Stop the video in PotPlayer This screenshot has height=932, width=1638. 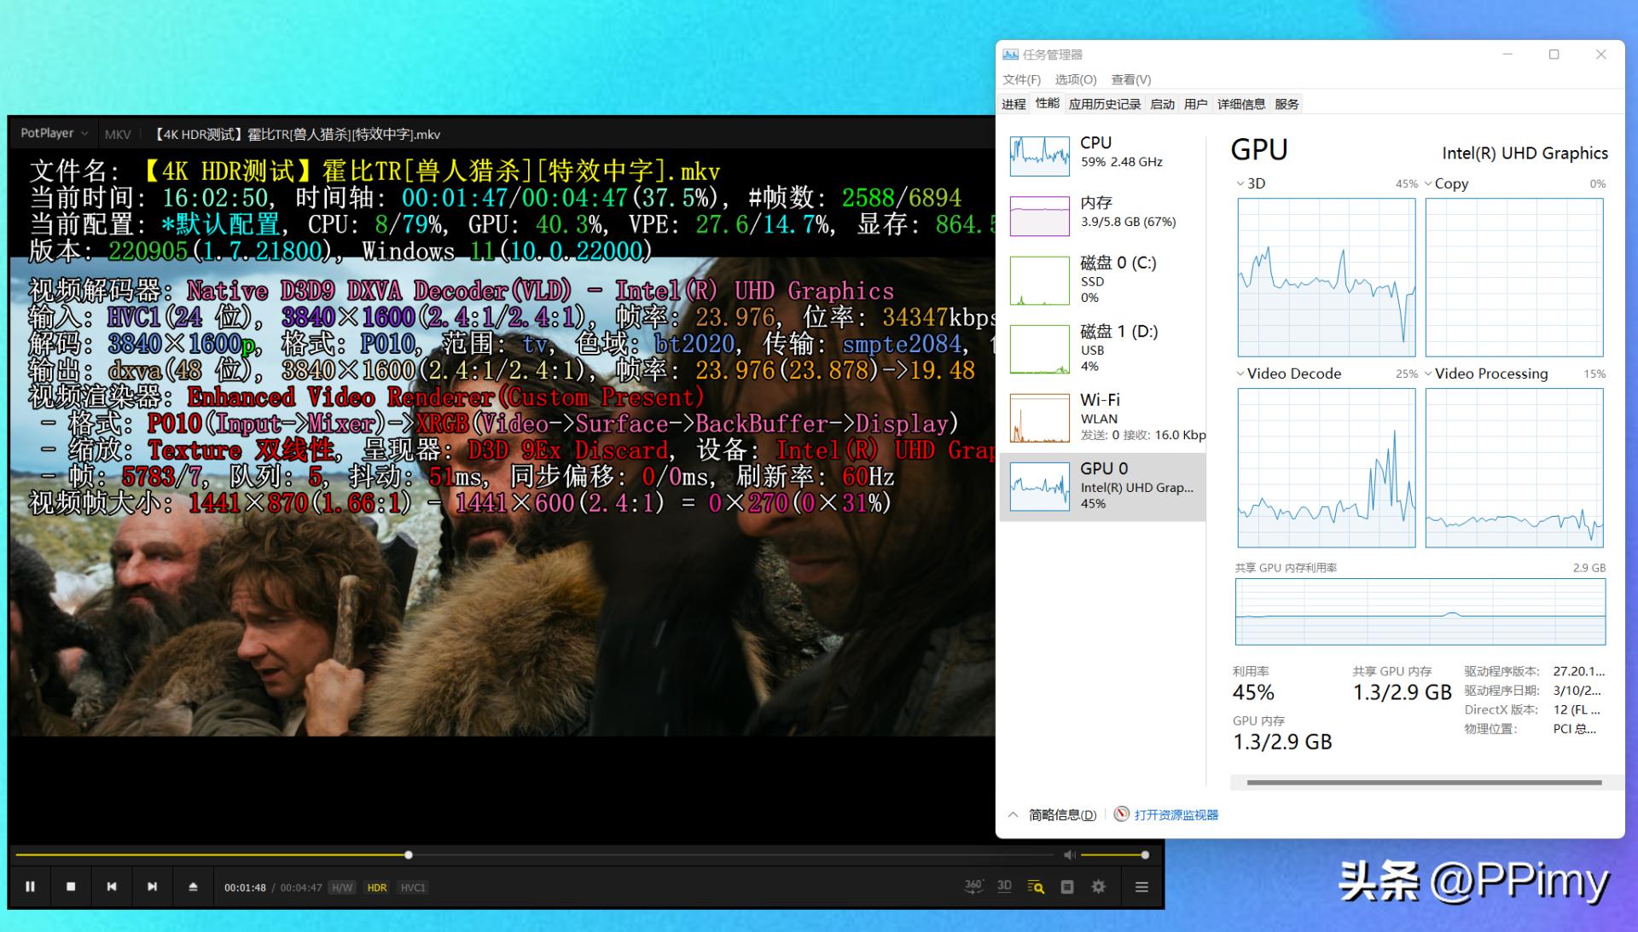click(x=71, y=887)
